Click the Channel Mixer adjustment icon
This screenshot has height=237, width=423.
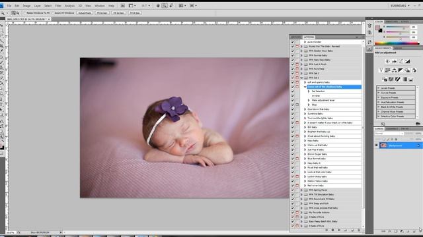[x=414, y=70]
